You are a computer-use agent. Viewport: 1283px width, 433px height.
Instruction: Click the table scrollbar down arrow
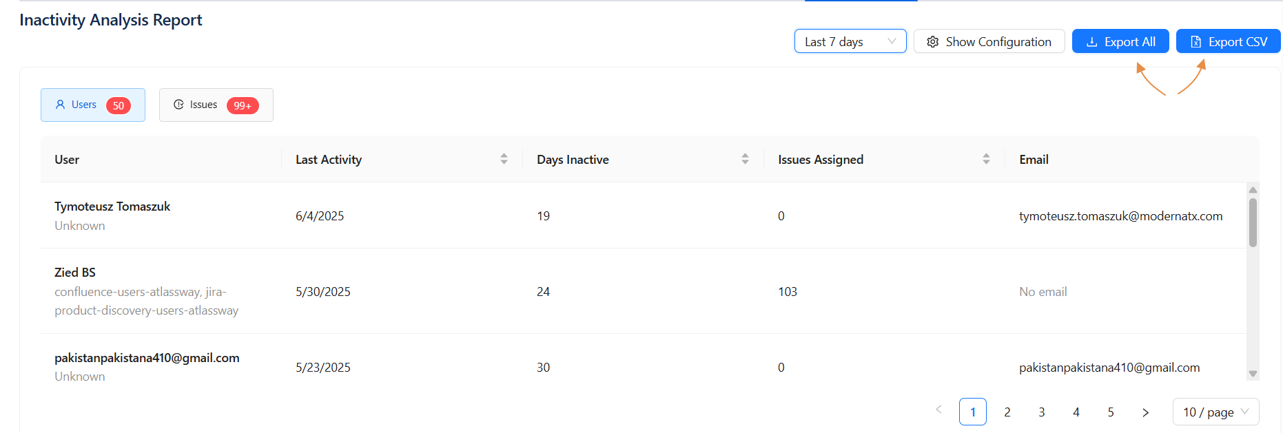[1253, 374]
